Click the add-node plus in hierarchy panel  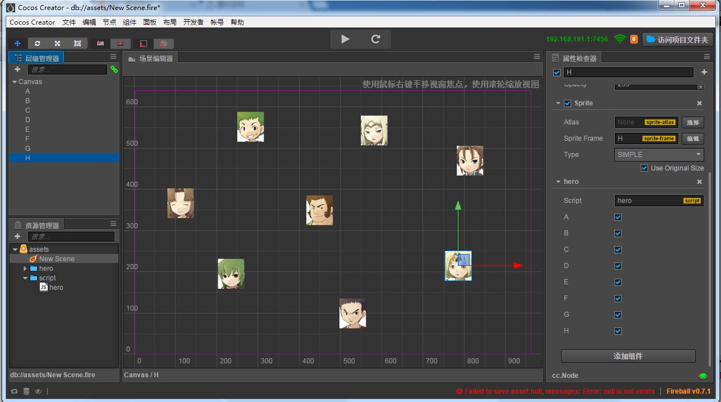[17, 70]
